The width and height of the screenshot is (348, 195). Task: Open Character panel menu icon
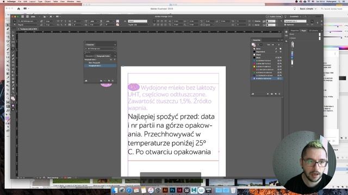click(115, 44)
